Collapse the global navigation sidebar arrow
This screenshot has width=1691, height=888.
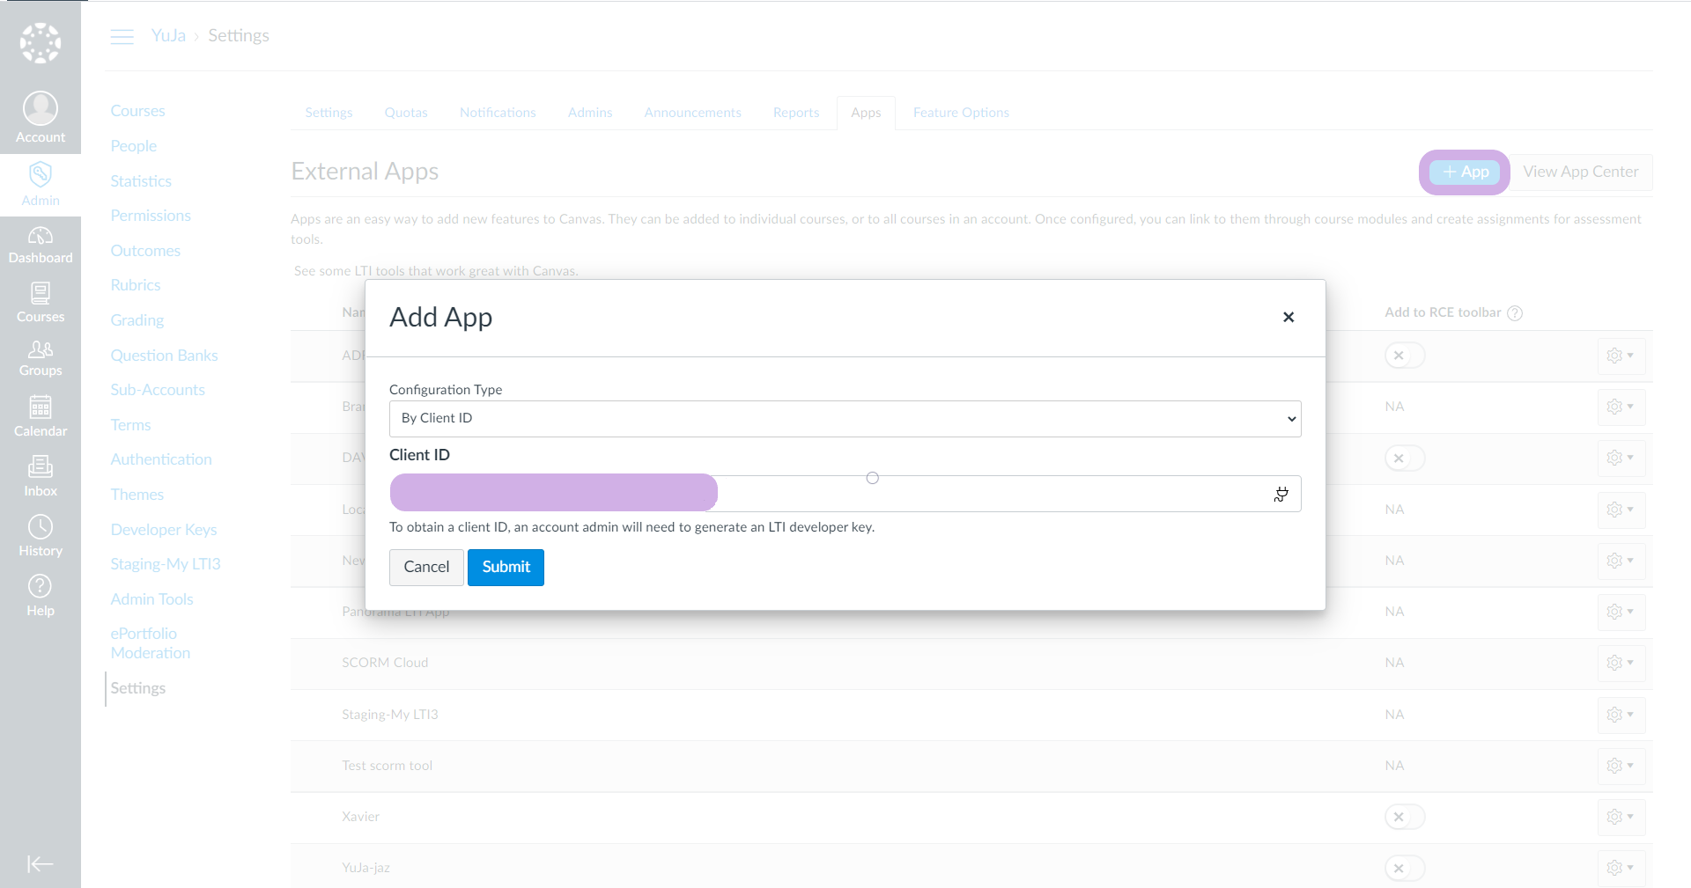point(41,864)
